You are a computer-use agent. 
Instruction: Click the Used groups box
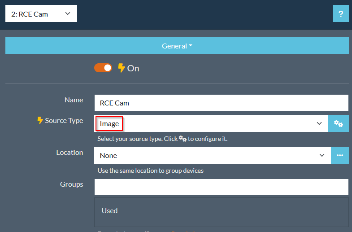(221, 212)
